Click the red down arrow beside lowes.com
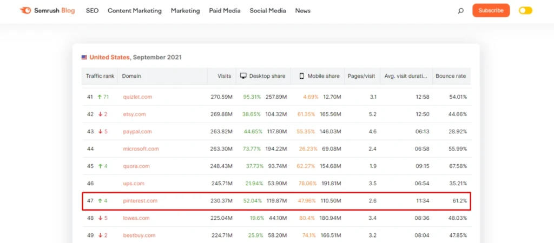554x243 pixels. (100, 218)
